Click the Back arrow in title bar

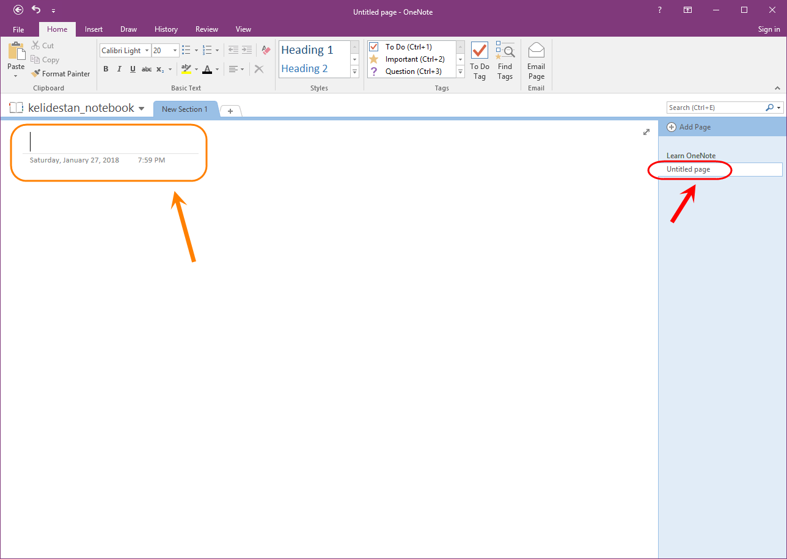[x=18, y=10]
